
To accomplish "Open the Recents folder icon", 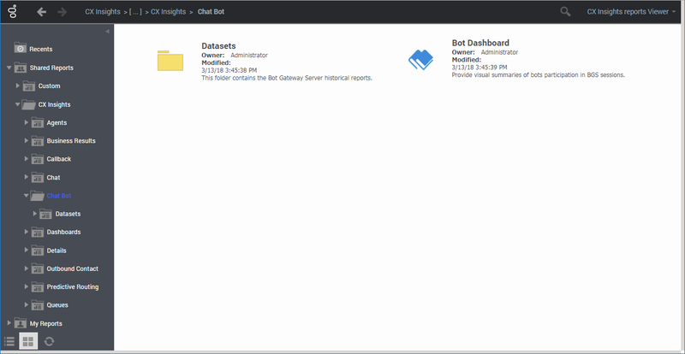I will pyautogui.click(x=21, y=50).
